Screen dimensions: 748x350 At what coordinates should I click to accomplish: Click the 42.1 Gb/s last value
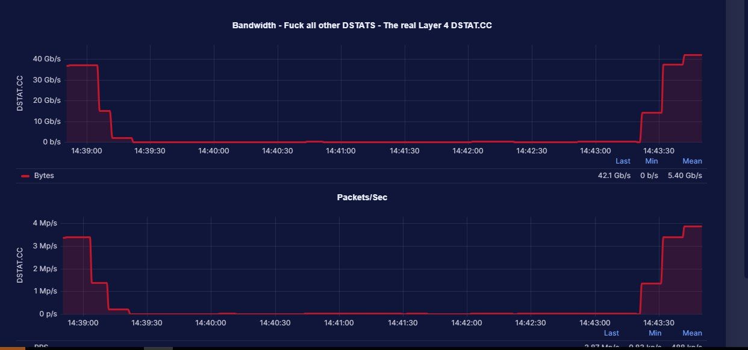coord(614,176)
